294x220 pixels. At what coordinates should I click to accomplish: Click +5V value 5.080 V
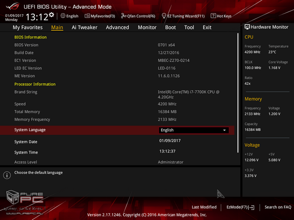[274, 160]
